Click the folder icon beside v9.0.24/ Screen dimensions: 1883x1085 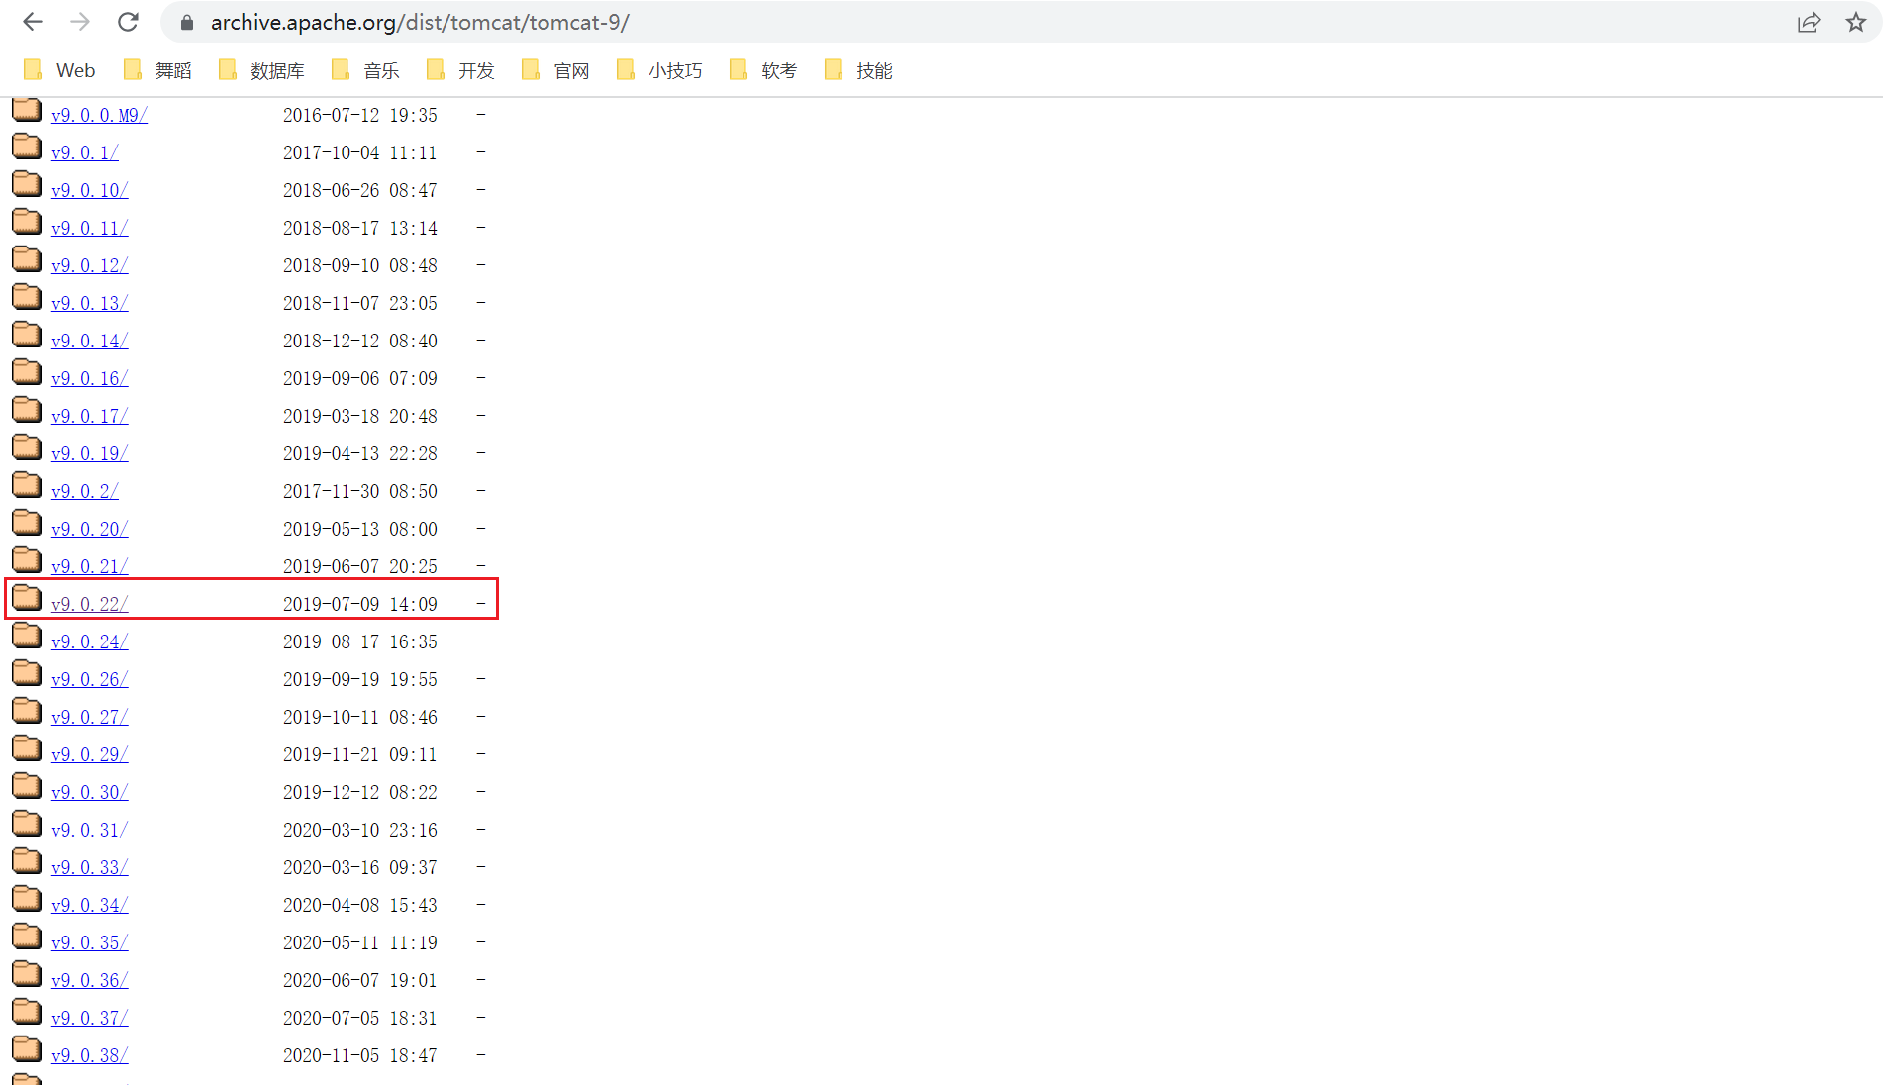(x=27, y=636)
